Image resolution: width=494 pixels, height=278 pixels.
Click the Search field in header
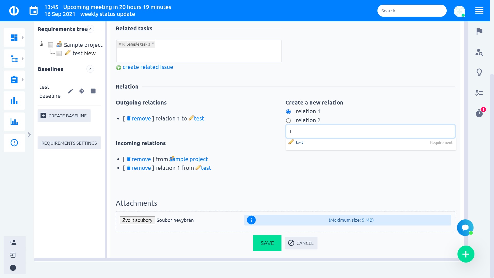[412, 11]
